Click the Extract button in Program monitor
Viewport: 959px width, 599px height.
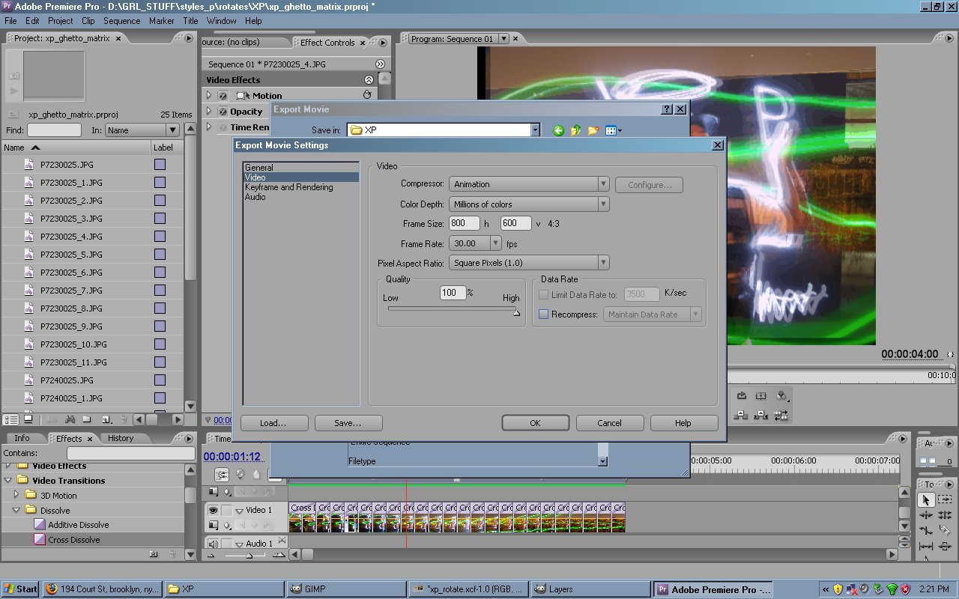pyautogui.click(x=760, y=415)
